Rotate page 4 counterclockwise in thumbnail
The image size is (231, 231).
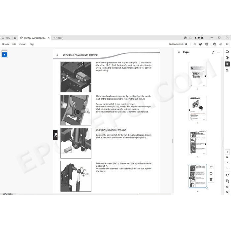tap(211, 173)
